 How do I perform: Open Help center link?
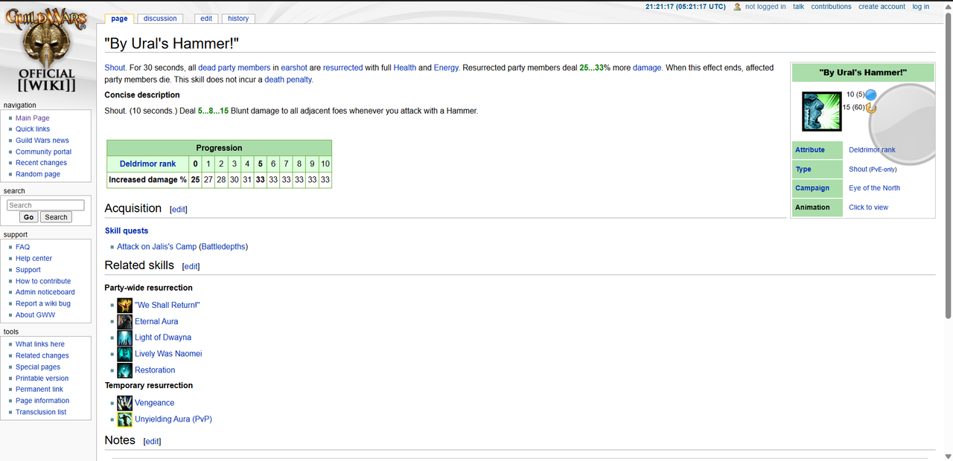click(34, 258)
